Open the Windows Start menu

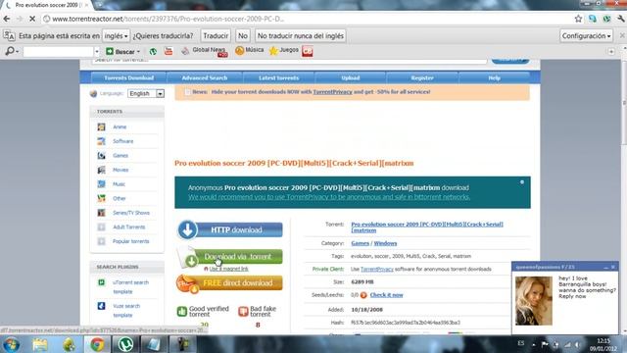click(11, 344)
